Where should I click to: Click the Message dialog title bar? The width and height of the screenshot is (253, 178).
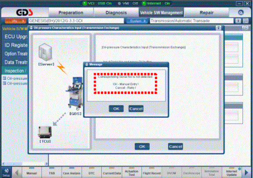[x=126, y=64]
